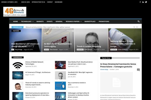
Task: Open Data boom pressures operators article
Action: click(x=37, y=94)
